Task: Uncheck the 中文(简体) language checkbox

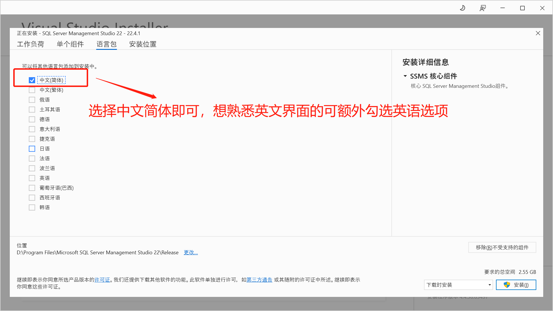Action: 32,80
